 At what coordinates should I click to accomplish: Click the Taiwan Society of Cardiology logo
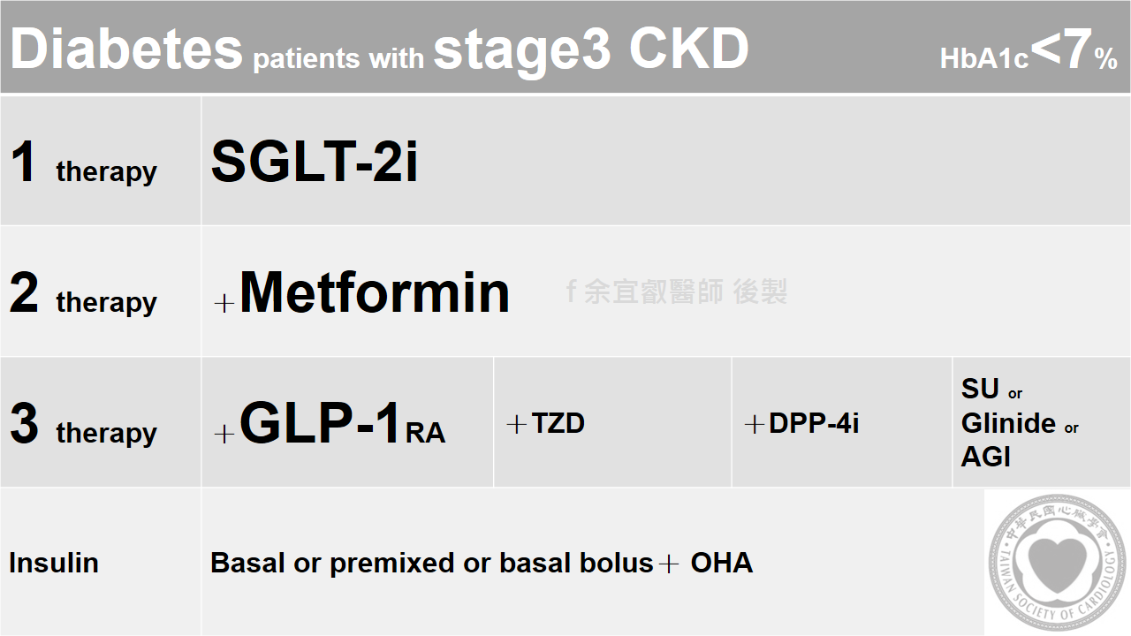point(1057,564)
